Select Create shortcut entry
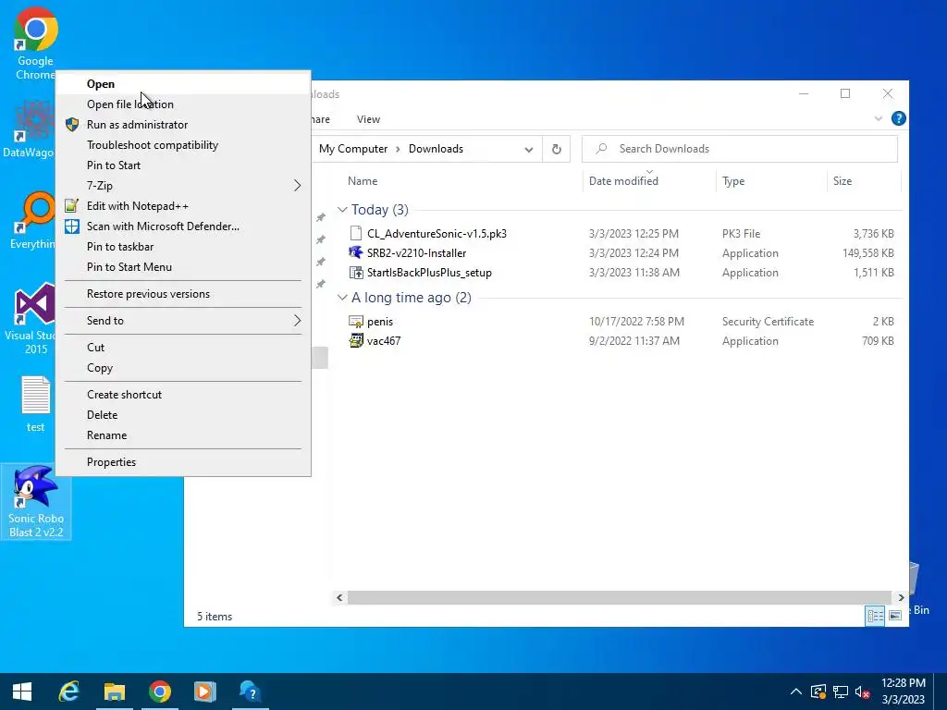The width and height of the screenshot is (947, 710). tap(183, 394)
